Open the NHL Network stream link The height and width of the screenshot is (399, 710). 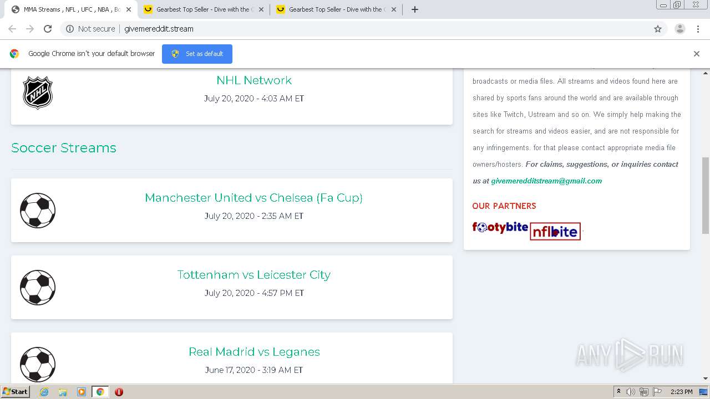(254, 80)
